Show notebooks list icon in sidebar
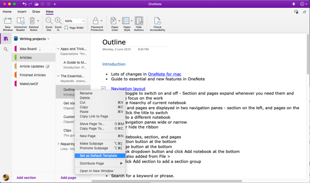Image resolution: width=310 pixels, height=183 pixels. pyautogui.click(x=6, y=39)
